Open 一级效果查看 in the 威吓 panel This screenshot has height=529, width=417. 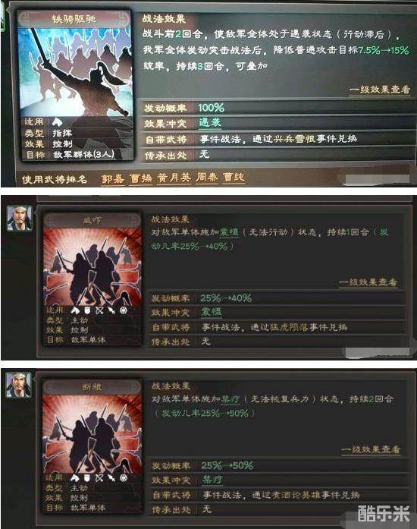coord(368,282)
